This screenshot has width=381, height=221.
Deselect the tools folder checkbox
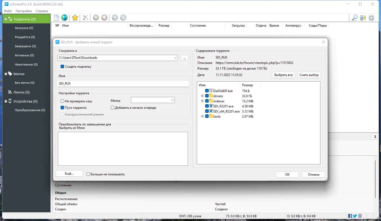point(207,116)
